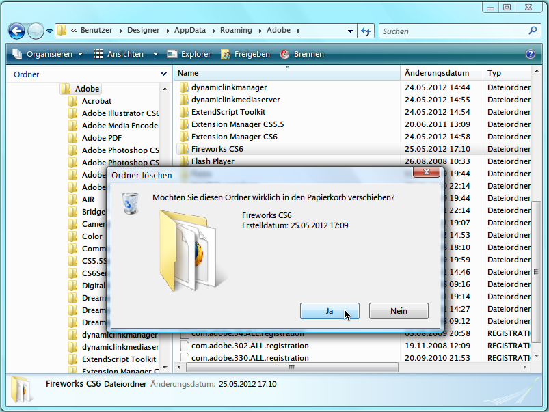The width and height of the screenshot is (549, 412).
Task: Change view with the Ansichten button
Action: (x=119, y=54)
